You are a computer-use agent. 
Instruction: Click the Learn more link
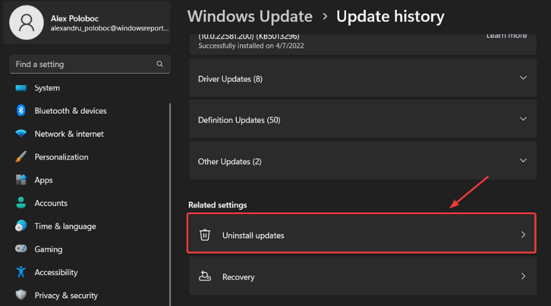pyautogui.click(x=506, y=35)
